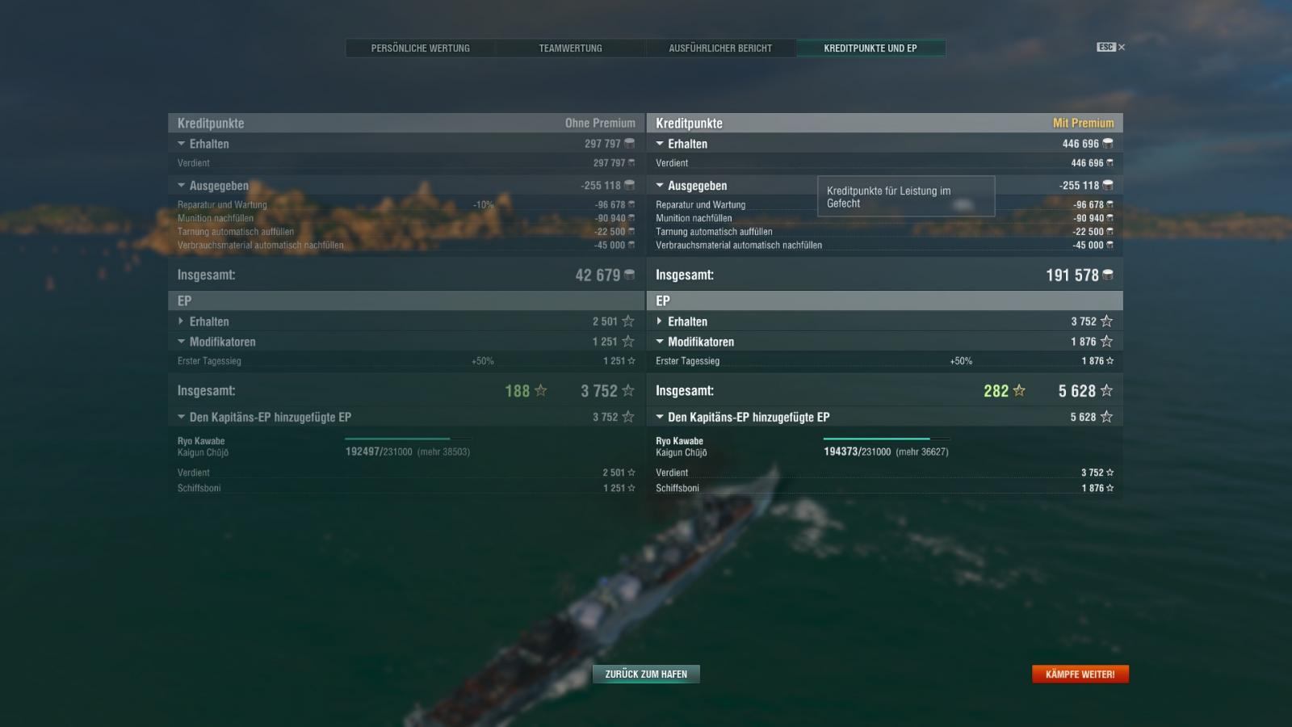Click the star icon beside 188 EP
Screen dimensions: 1292x727
point(541,391)
